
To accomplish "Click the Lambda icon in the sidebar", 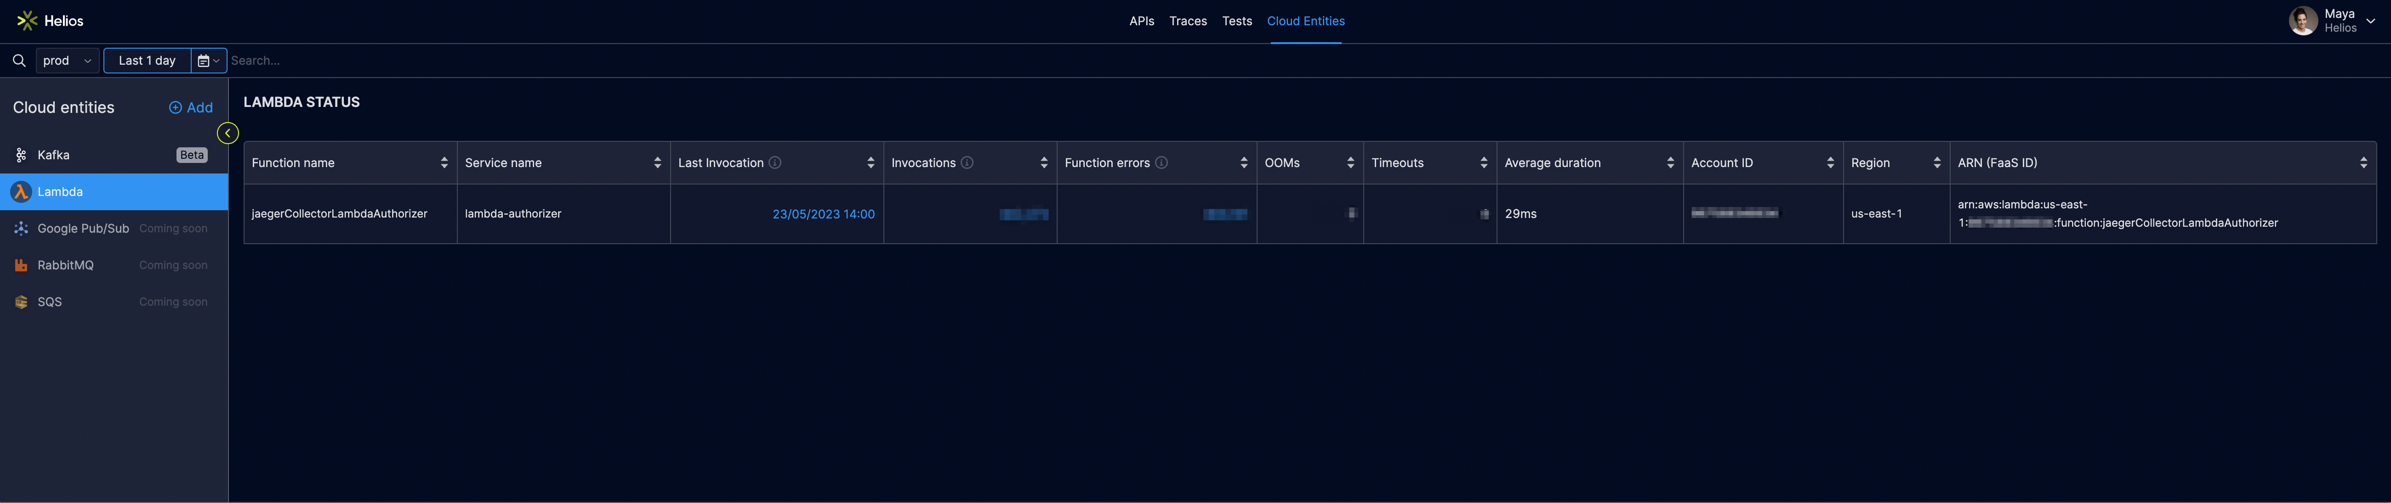I will pos(20,191).
